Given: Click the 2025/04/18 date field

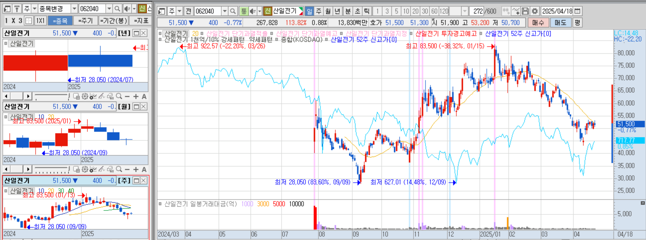Looking at the screenshot, I should click(557, 11).
